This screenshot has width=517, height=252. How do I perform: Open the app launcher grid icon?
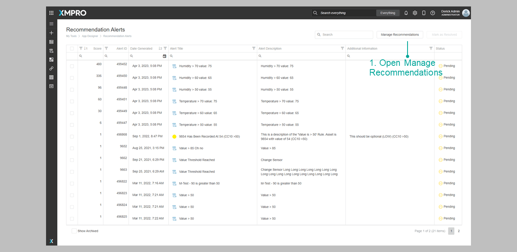click(51, 13)
